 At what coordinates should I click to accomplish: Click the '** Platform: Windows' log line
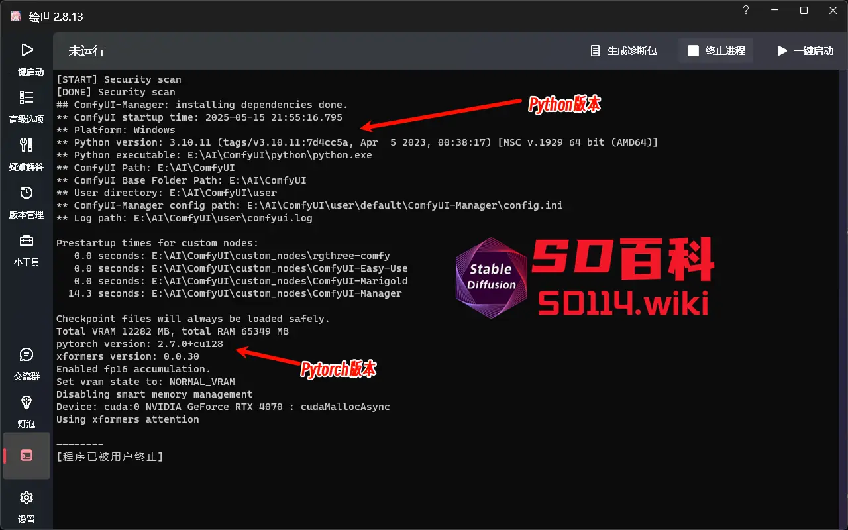coord(116,130)
